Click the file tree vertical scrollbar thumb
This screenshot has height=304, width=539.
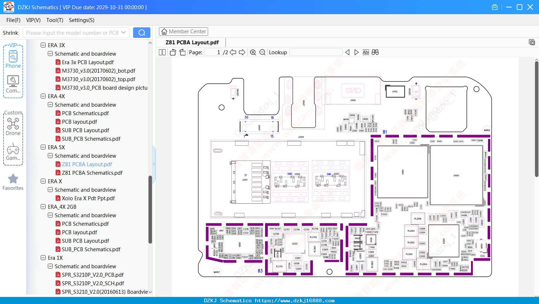click(x=150, y=210)
